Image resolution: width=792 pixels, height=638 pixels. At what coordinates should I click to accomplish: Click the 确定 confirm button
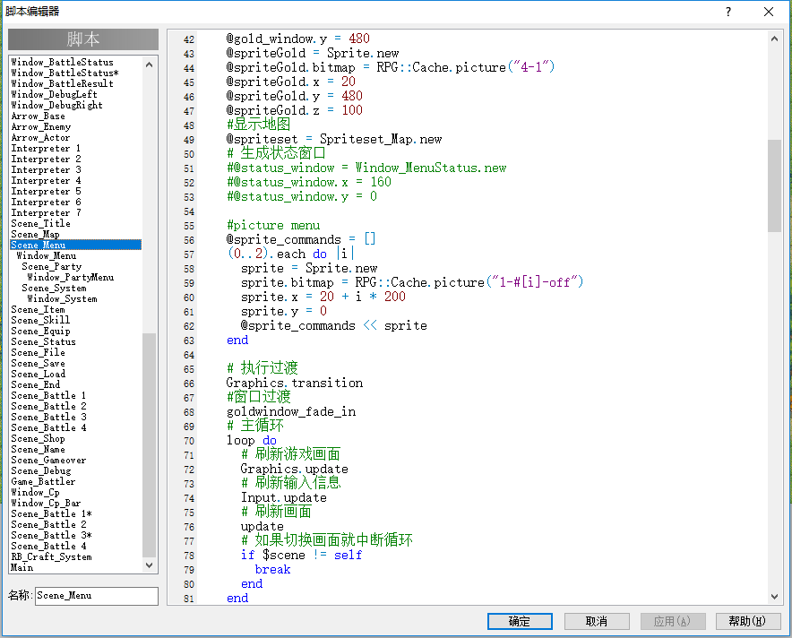(x=520, y=621)
